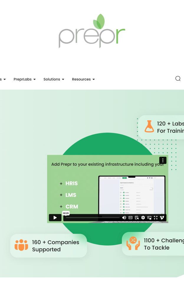Image resolution: width=184 pixels, height=295 pixels.
Task: Open the video transcript icon
Action: tap(137, 218)
